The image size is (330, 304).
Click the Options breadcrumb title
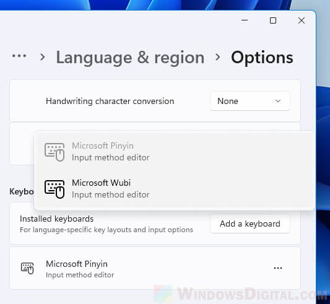pyautogui.click(x=262, y=58)
